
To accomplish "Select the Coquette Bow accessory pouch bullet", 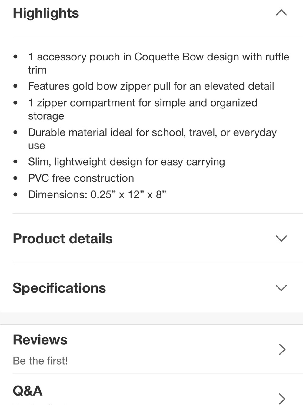I will (x=159, y=63).
